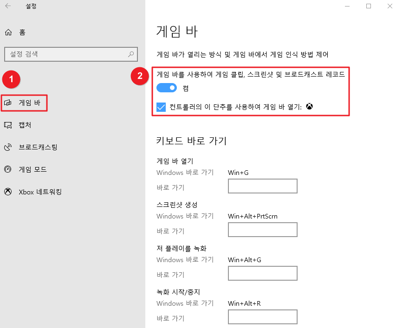Click the Xbox controller button glyph
The height and width of the screenshot is (328, 396).
click(x=309, y=106)
